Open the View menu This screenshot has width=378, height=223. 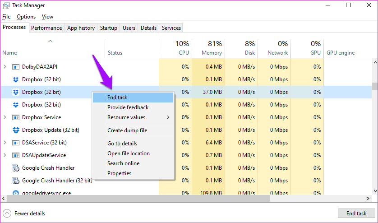47,17
